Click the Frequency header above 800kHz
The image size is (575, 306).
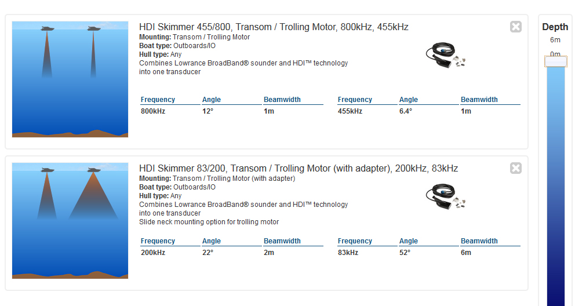tap(158, 100)
